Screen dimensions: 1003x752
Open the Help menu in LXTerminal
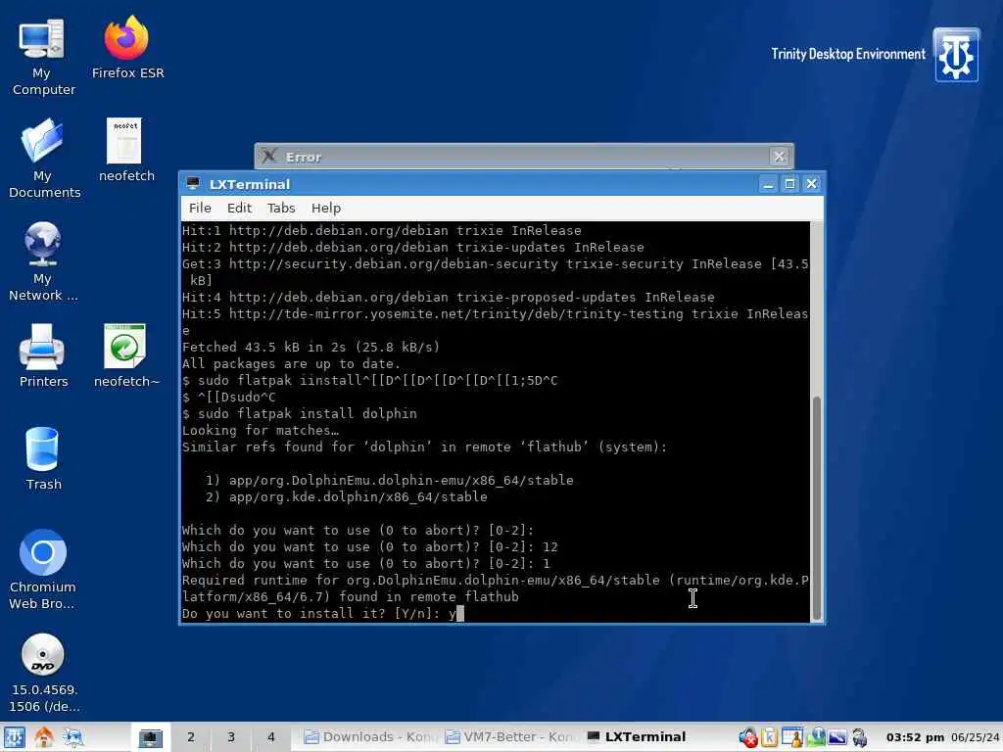(x=325, y=208)
